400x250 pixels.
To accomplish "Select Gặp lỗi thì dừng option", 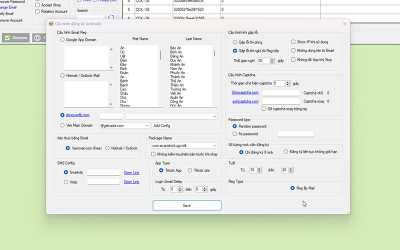I will pyautogui.click(x=234, y=42).
